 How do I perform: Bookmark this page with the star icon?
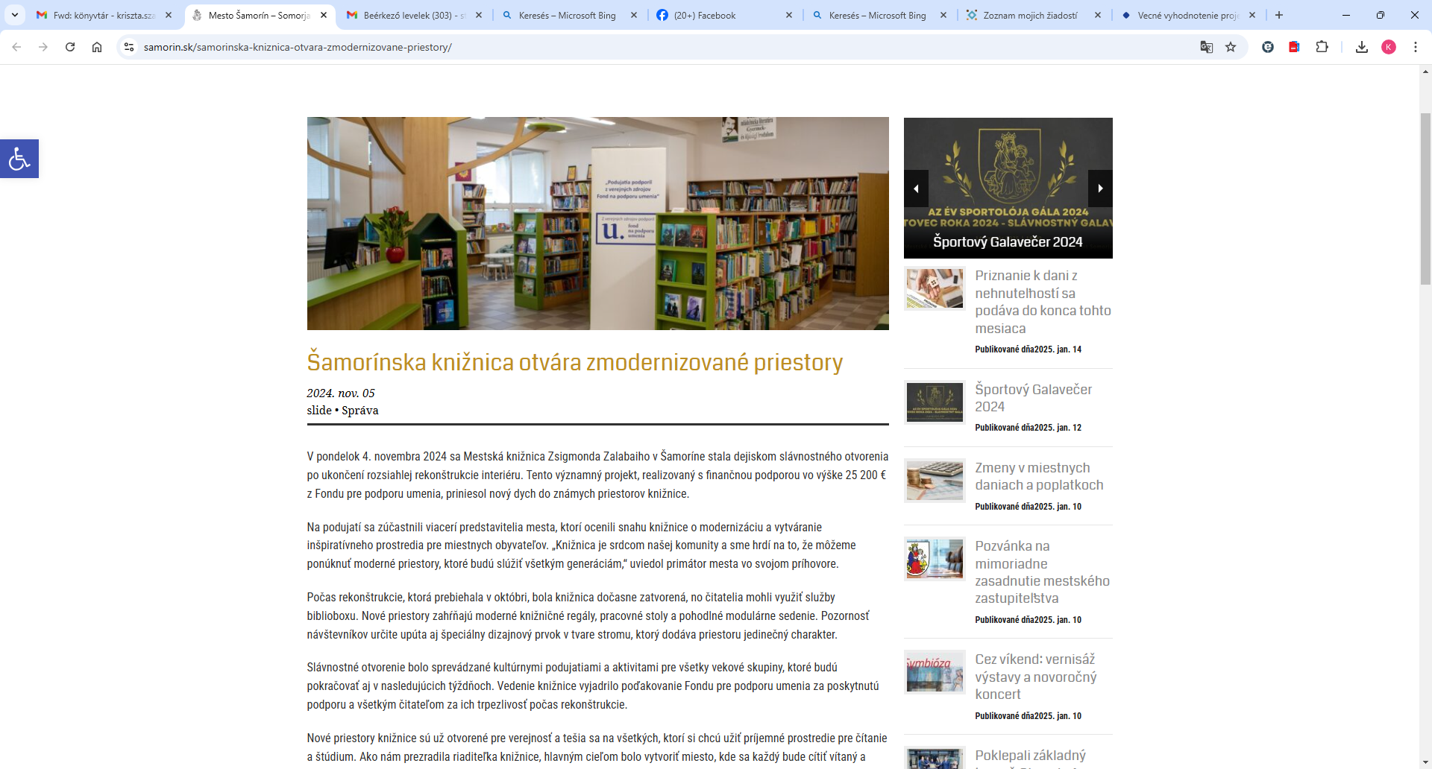point(1231,47)
